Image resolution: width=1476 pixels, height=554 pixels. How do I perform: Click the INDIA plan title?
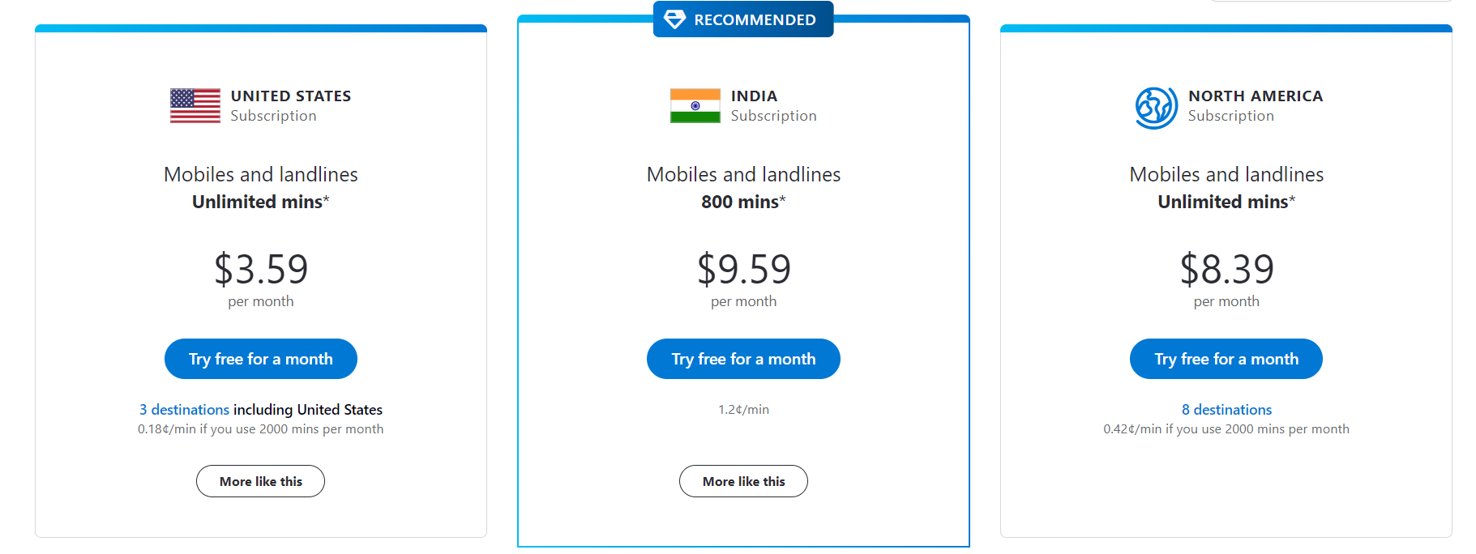[x=754, y=96]
